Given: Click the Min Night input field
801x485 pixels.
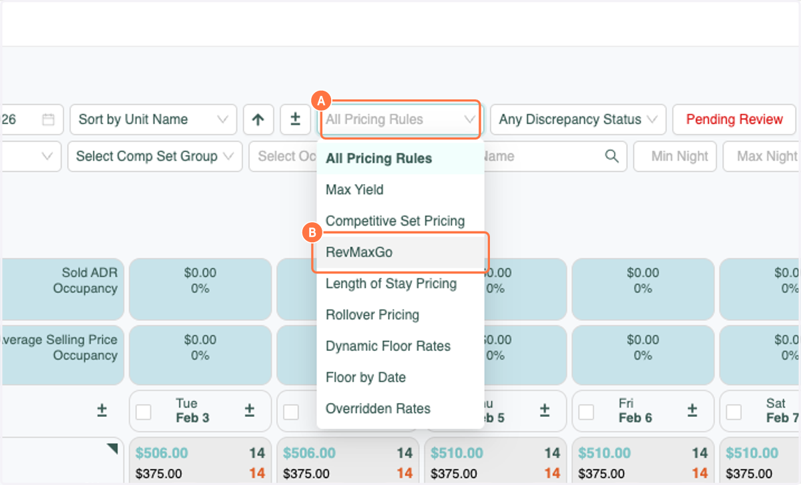Looking at the screenshot, I should (675, 156).
